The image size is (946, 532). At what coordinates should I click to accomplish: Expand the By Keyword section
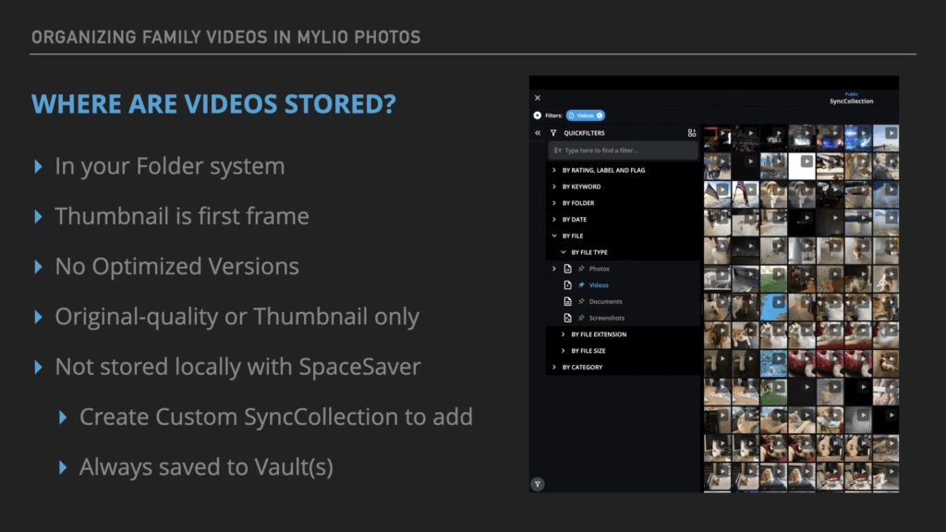(x=554, y=187)
